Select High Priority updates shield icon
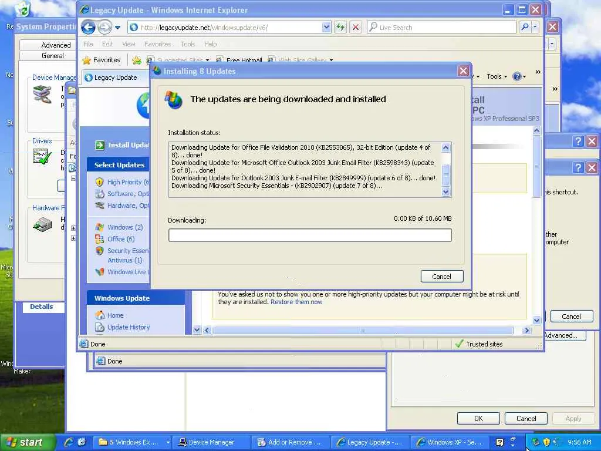Viewport: 601px width, 451px height. [99, 182]
